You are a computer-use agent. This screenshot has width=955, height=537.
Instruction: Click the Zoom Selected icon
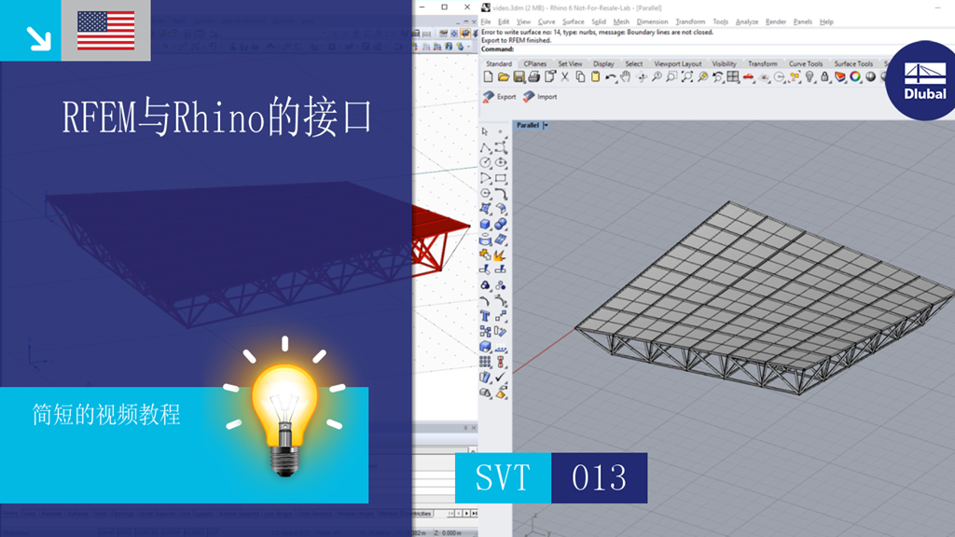[702, 77]
